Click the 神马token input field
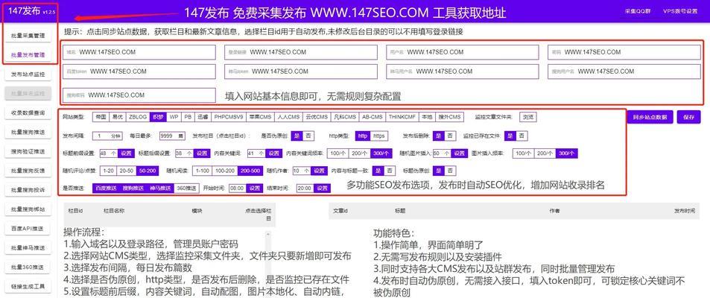 [301, 72]
